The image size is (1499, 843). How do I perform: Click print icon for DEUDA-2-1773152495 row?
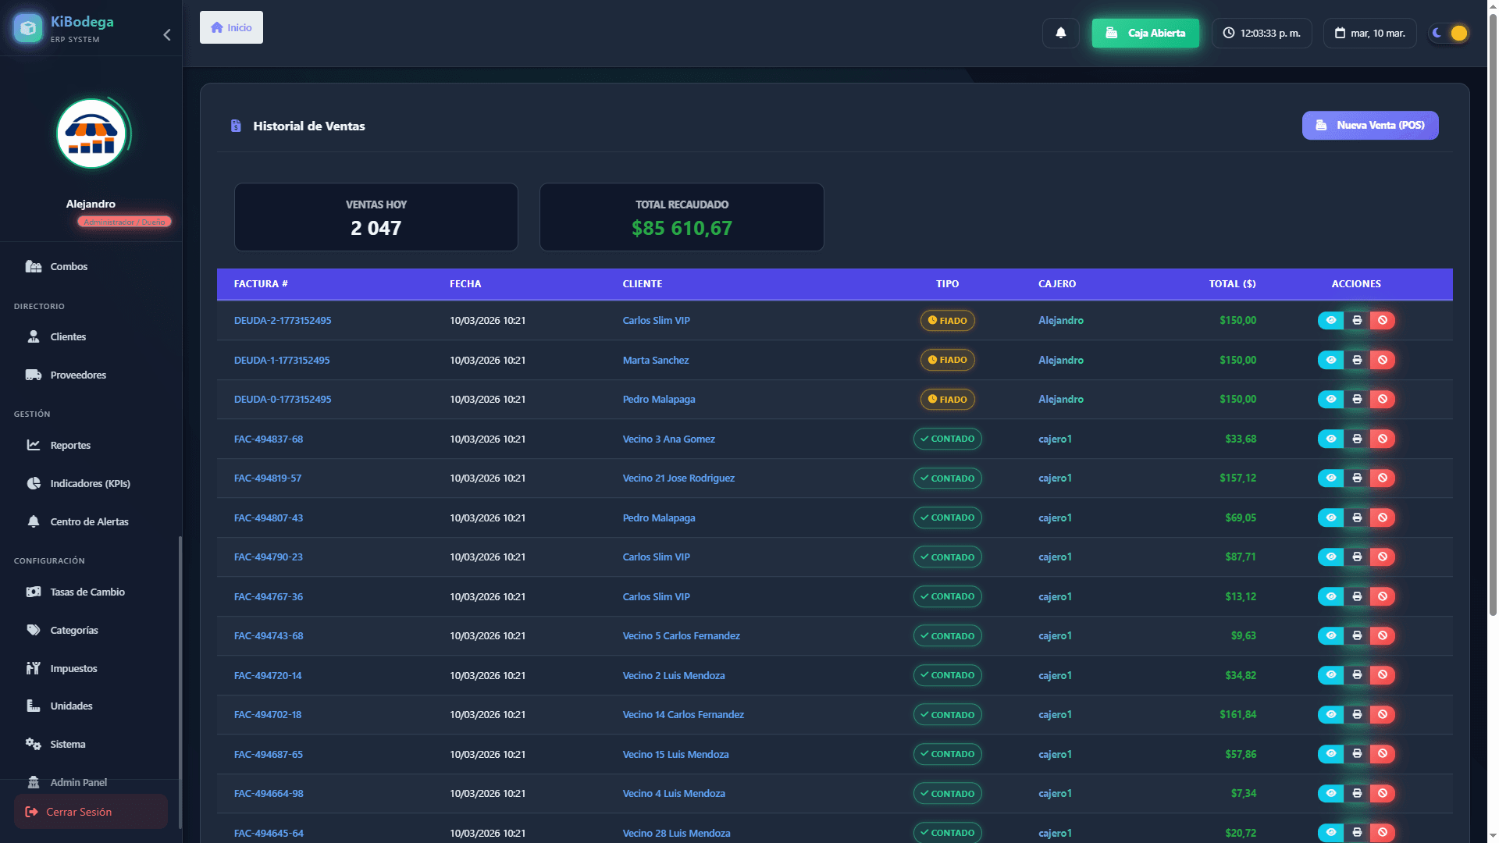(x=1357, y=321)
